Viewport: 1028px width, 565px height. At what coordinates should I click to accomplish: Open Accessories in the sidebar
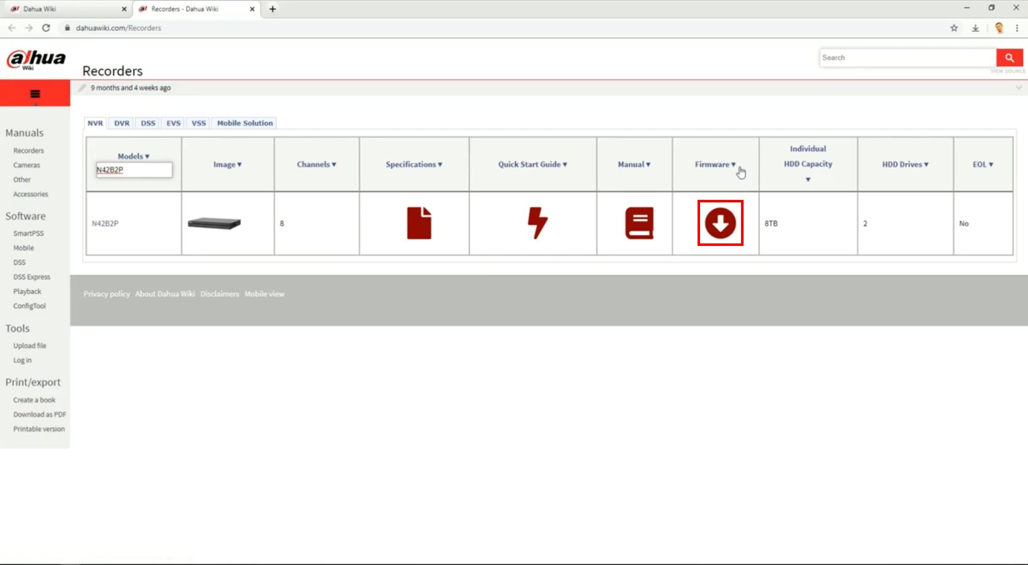pyautogui.click(x=30, y=194)
